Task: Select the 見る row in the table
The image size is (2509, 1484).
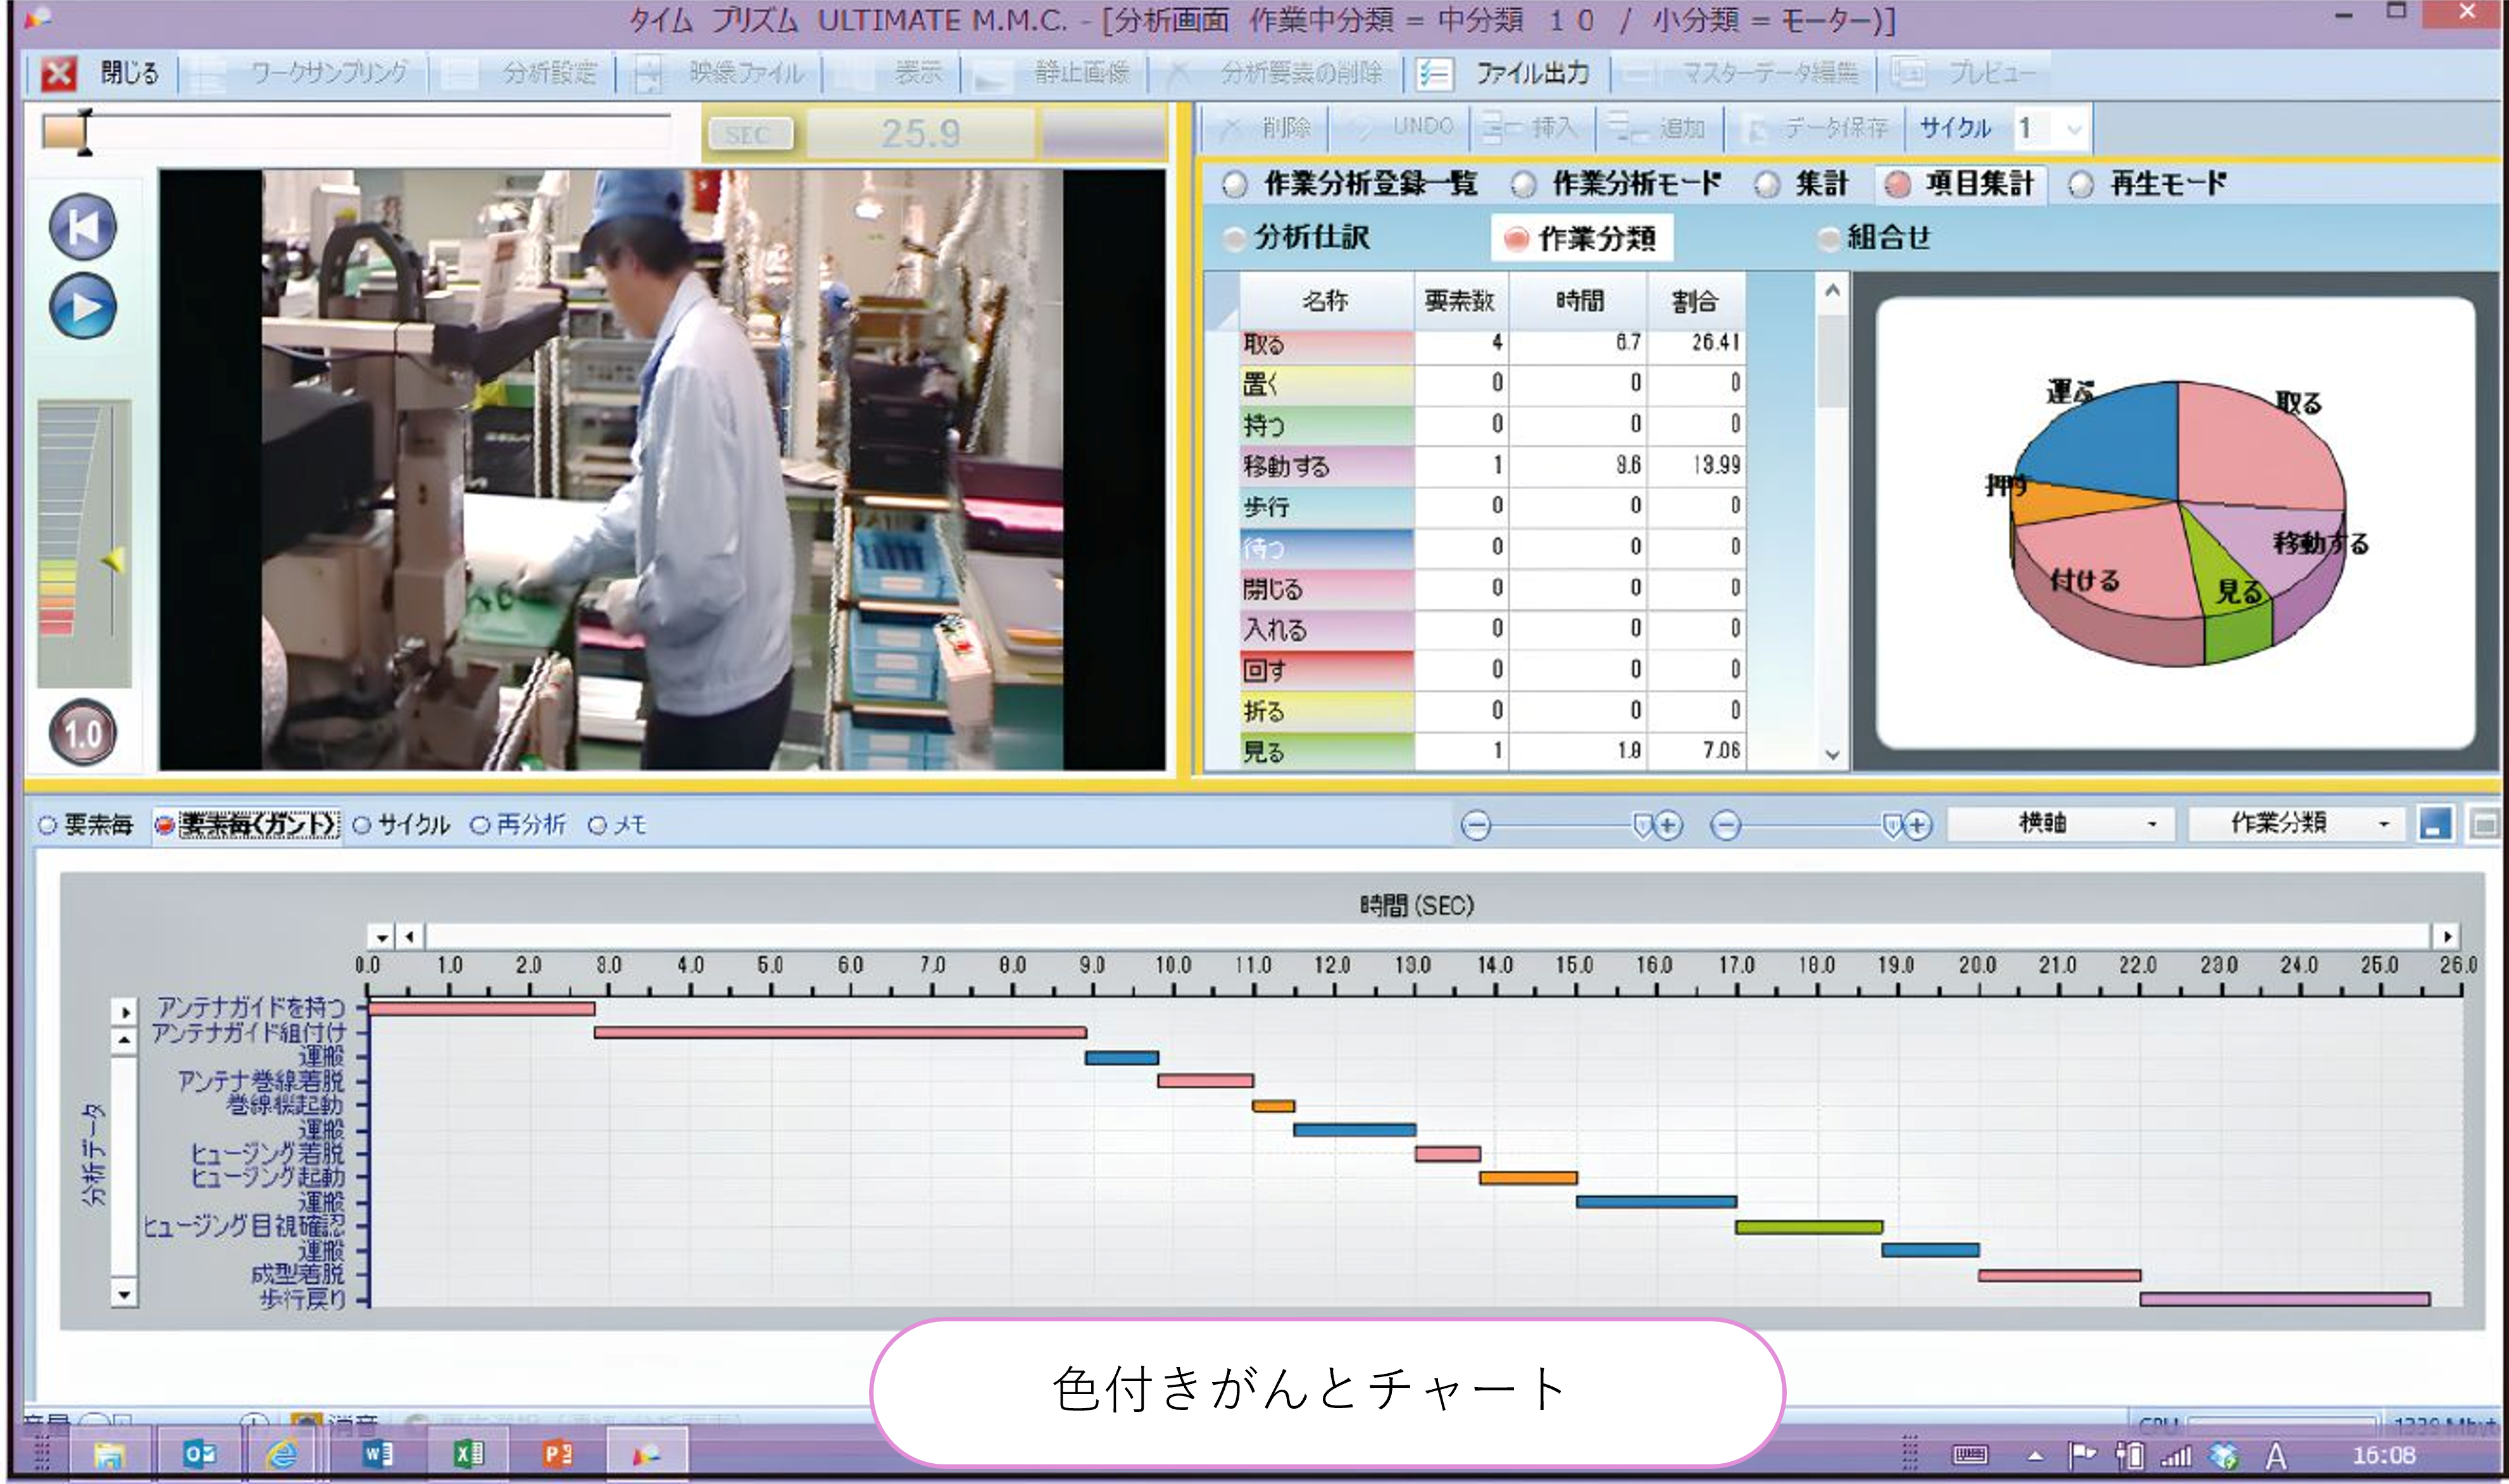Action: point(1492,751)
